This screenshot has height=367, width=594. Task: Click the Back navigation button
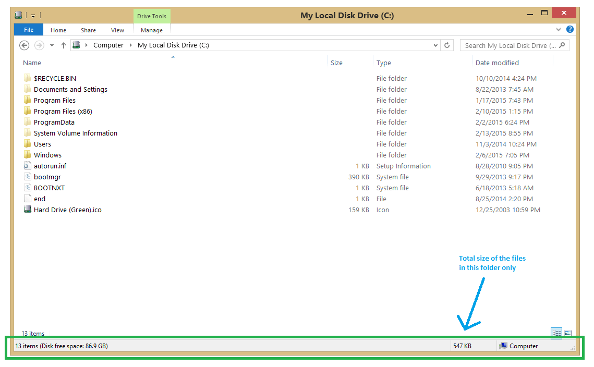coord(24,45)
